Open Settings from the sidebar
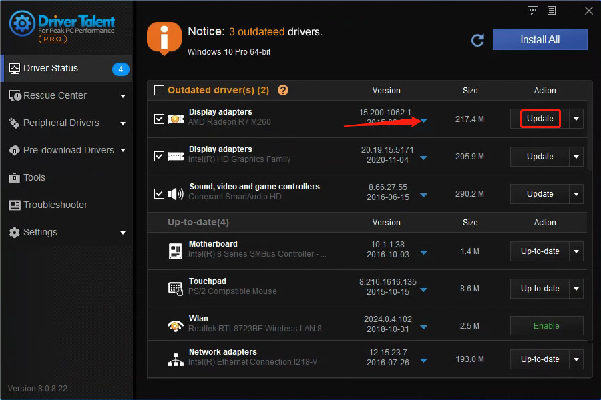 tap(67, 233)
